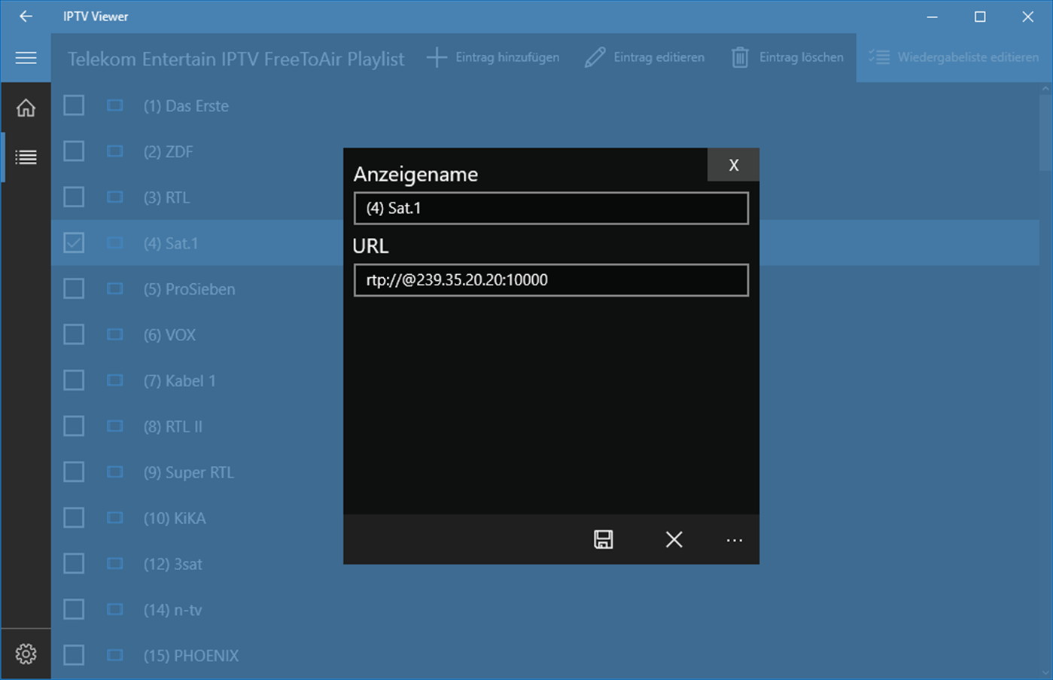The image size is (1053, 680).
Task: Check the box for (2) ZDF
Action: pos(74,151)
